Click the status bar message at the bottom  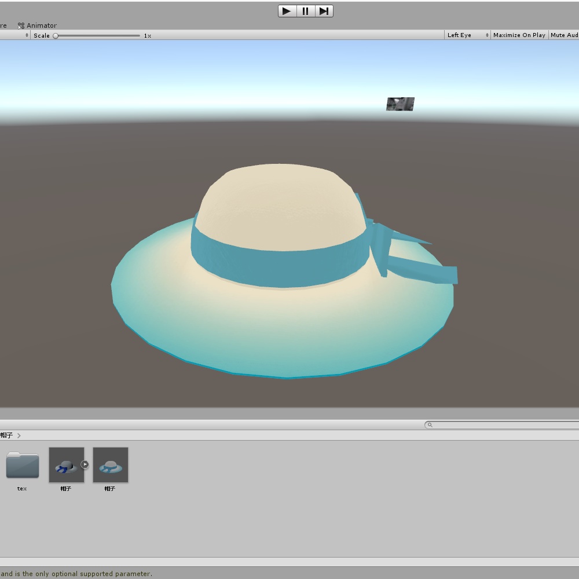(75, 574)
